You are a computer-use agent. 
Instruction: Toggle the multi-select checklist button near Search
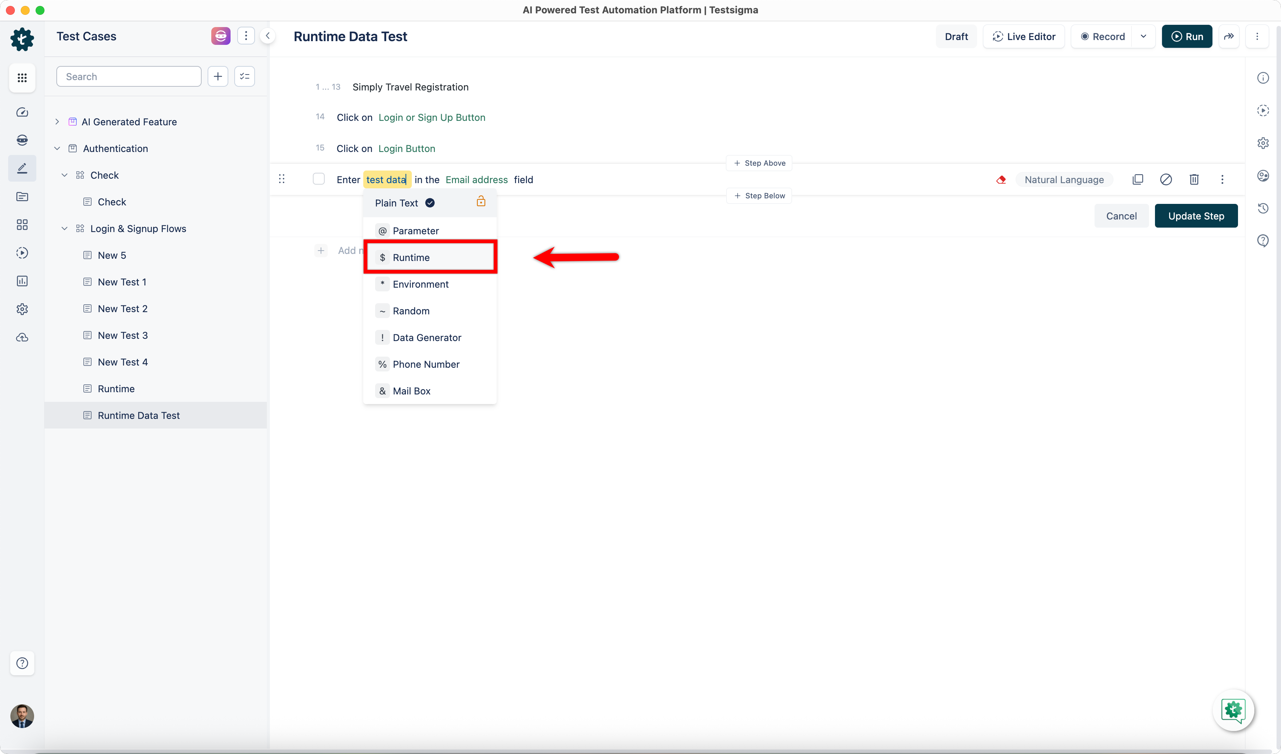pos(245,76)
